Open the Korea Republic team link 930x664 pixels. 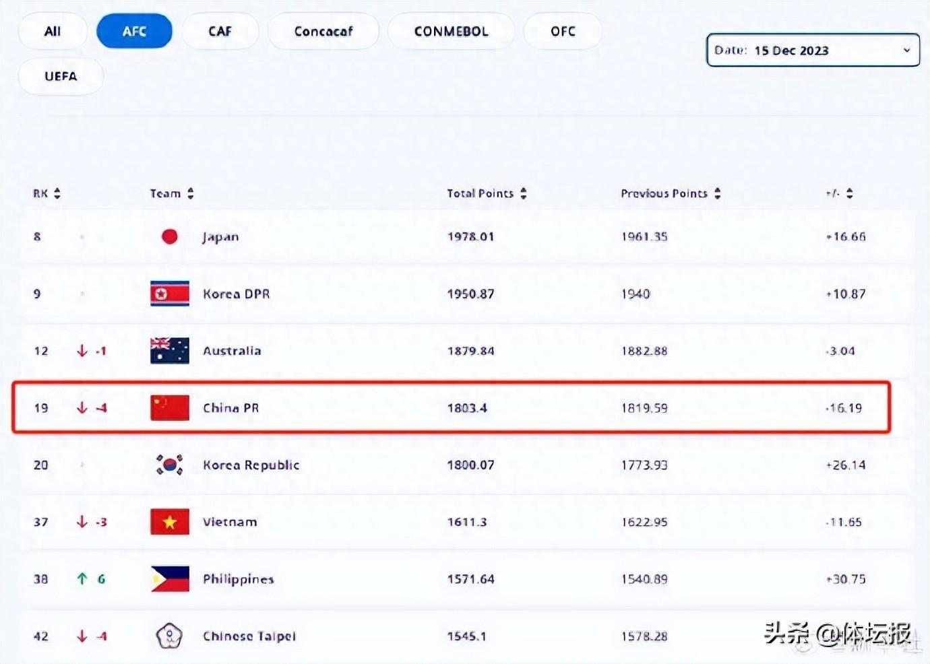[x=251, y=465]
